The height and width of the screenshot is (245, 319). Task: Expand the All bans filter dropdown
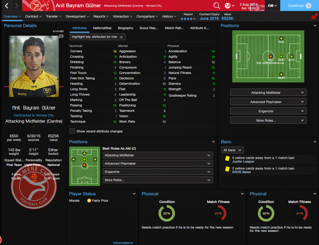(233, 150)
